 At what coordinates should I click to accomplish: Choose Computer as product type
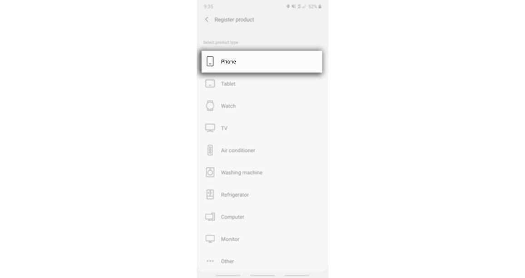coord(262,217)
